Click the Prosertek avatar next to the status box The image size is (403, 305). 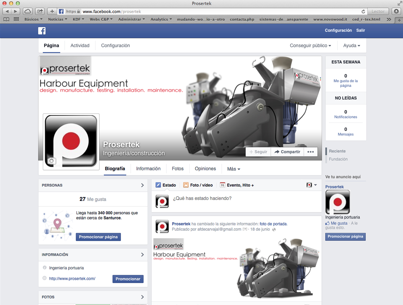point(162,201)
